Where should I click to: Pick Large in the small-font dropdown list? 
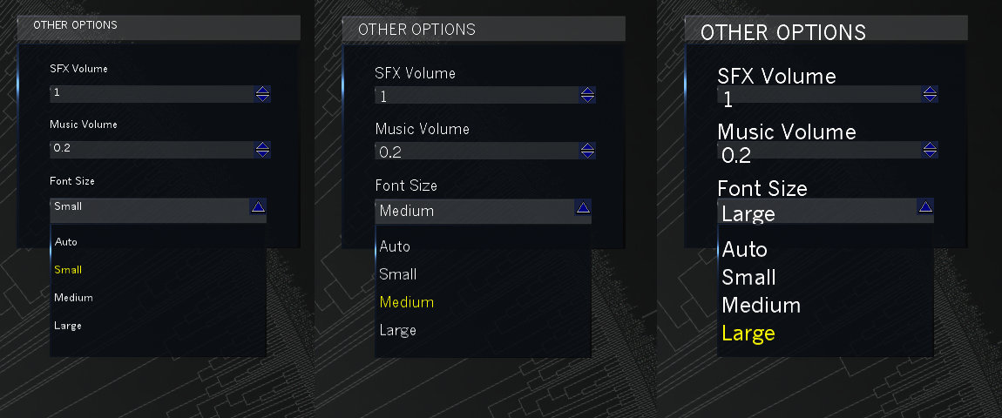[68, 326]
